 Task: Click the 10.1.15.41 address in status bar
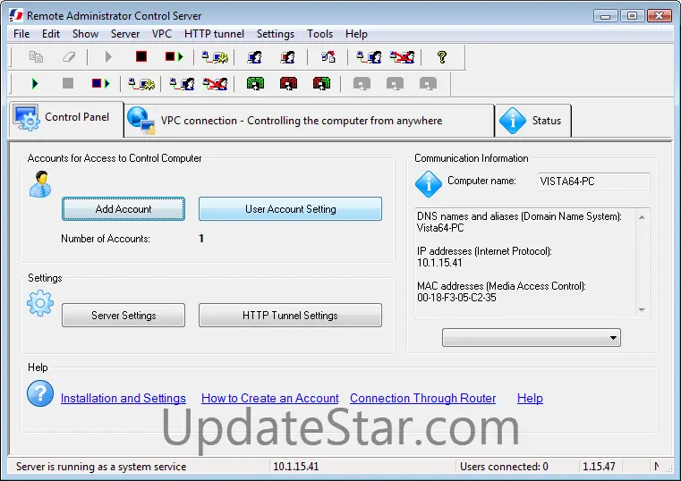(x=296, y=467)
